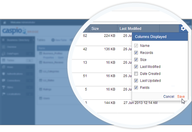Viewport: 192px width, 132px height.
Task: Uncheck the Fields column checkbox
Action: click(x=136, y=87)
